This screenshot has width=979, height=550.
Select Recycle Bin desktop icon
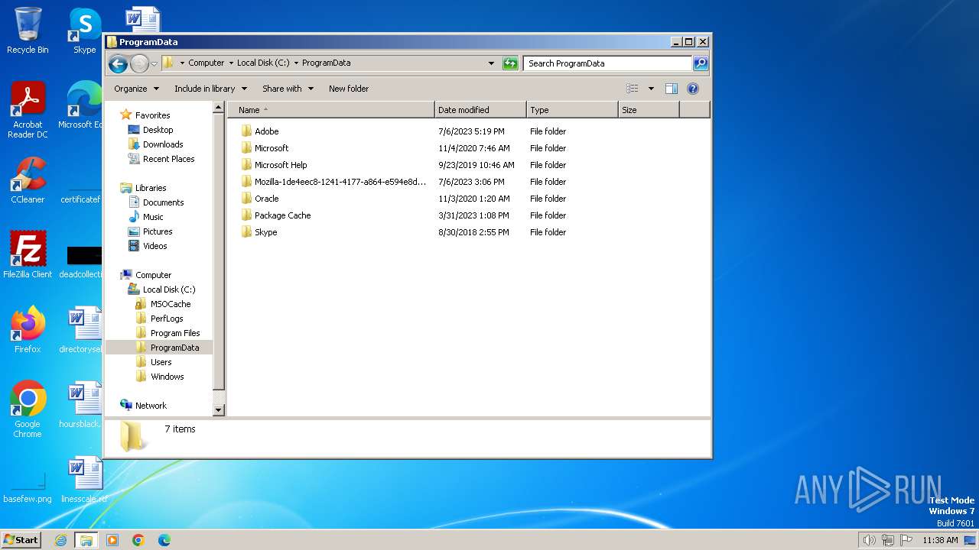(x=28, y=31)
